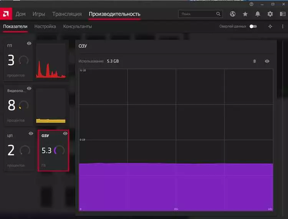Open settings gear icon

[x=270, y=14]
